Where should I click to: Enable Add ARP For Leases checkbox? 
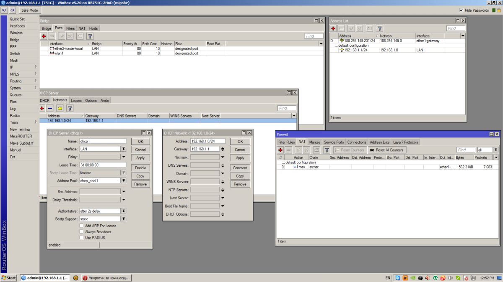coord(82,226)
